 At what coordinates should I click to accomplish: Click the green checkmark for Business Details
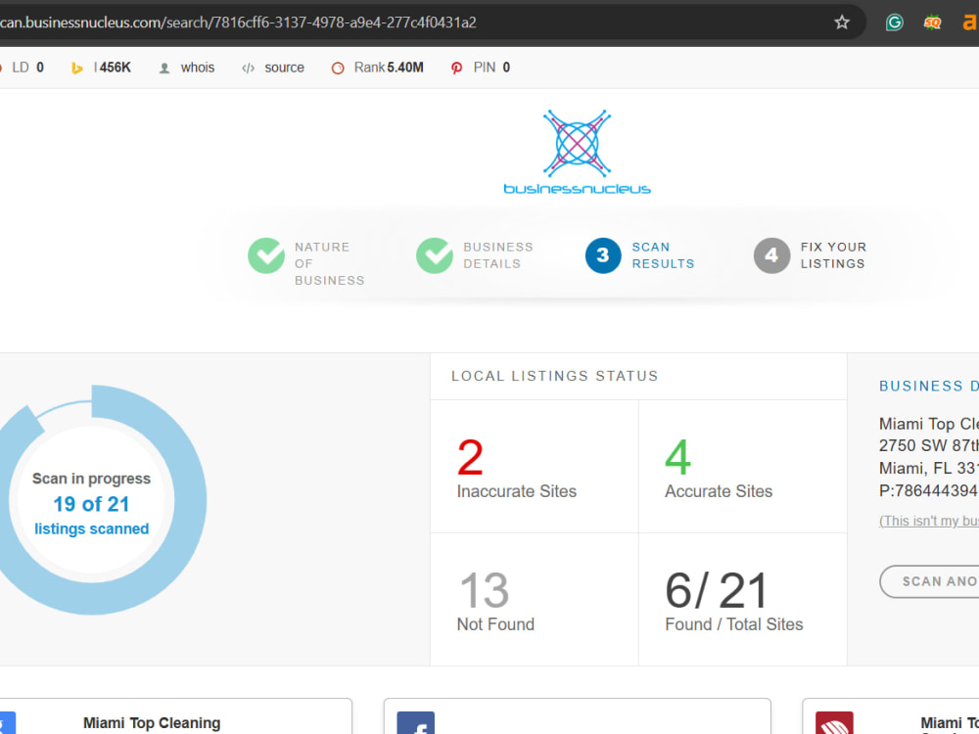[x=435, y=255]
